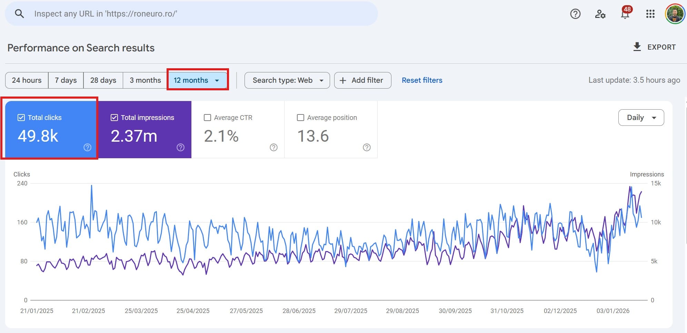
Task: Open users and settings management icon
Action: click(x=600, y=14)
